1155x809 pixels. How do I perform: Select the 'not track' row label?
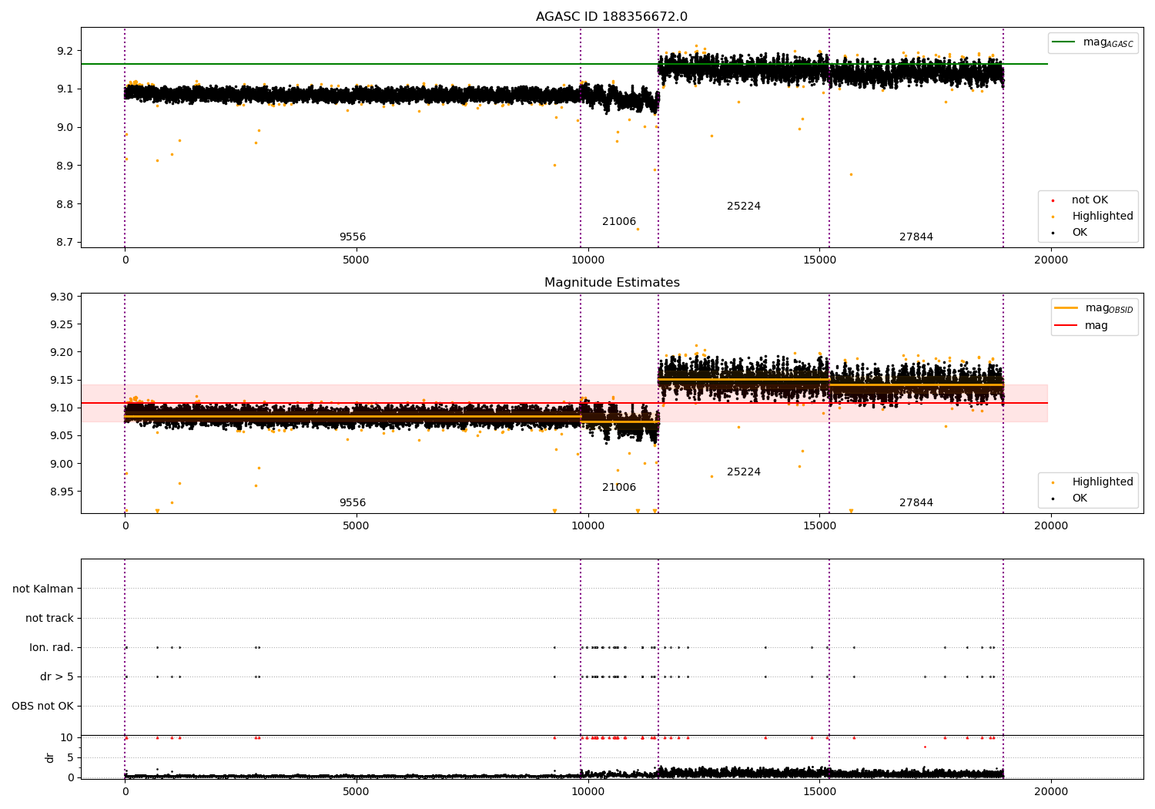[x=49, y=618]
